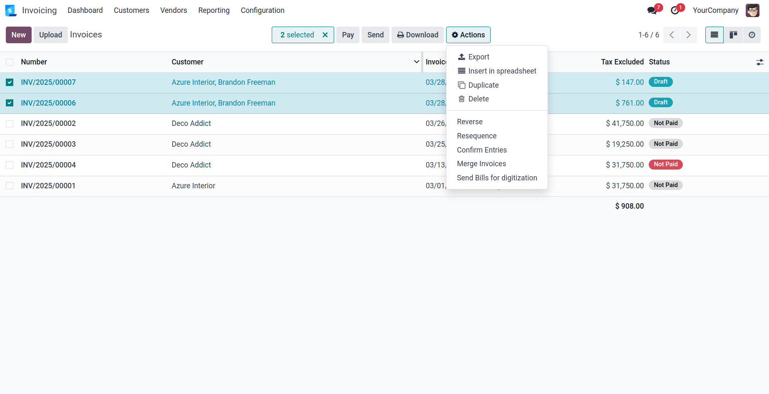Expand the Customer column sort chevron
769x394 pixels.
coord(416,62)
